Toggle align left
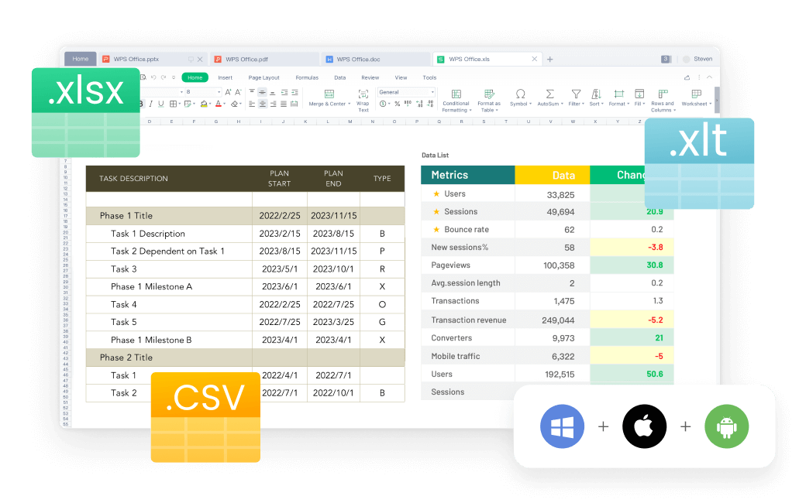The width and height of the screenshot is (799, 503). [x=252, y=104]
